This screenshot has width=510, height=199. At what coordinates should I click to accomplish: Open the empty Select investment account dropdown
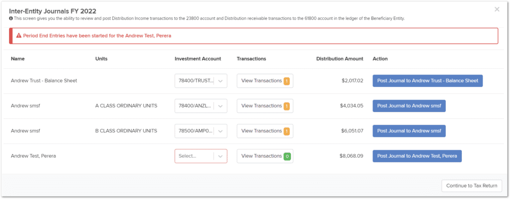220,156
